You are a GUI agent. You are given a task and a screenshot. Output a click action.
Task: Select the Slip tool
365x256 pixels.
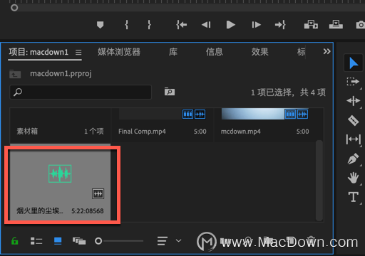pyautogui.click(x=353, y=139)
